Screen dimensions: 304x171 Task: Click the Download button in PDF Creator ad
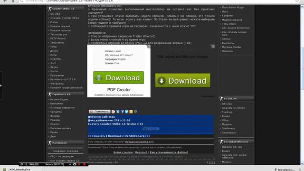tap(118, 78)
